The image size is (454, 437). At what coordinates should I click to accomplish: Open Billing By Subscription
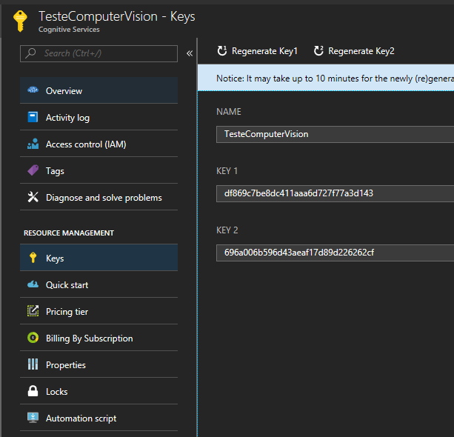tap(99, 338)
